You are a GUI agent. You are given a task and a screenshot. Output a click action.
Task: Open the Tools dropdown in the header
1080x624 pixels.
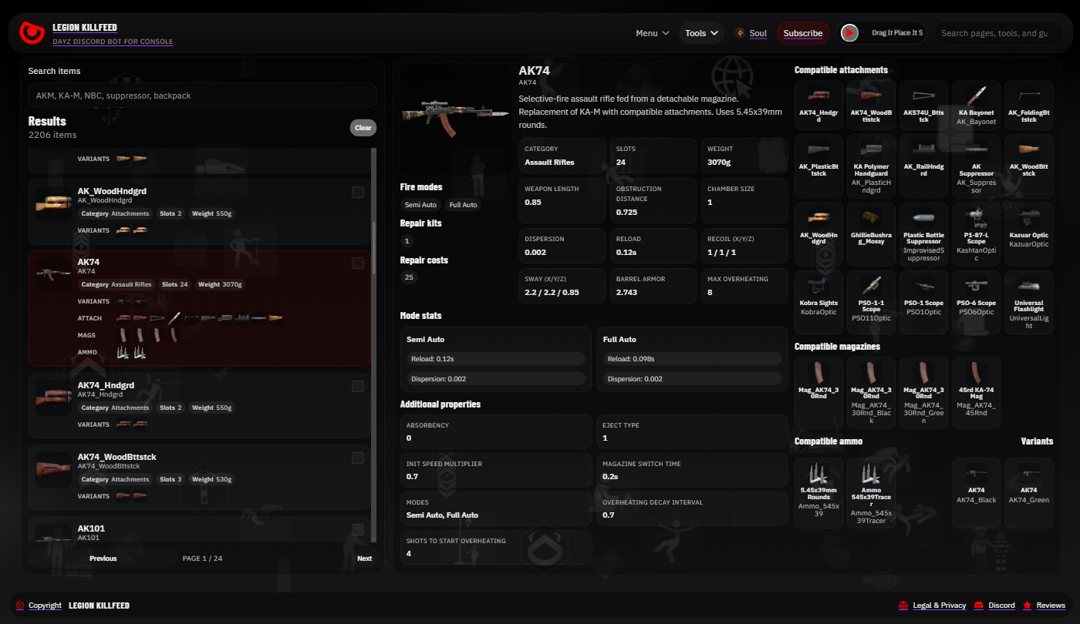[702, 33]
